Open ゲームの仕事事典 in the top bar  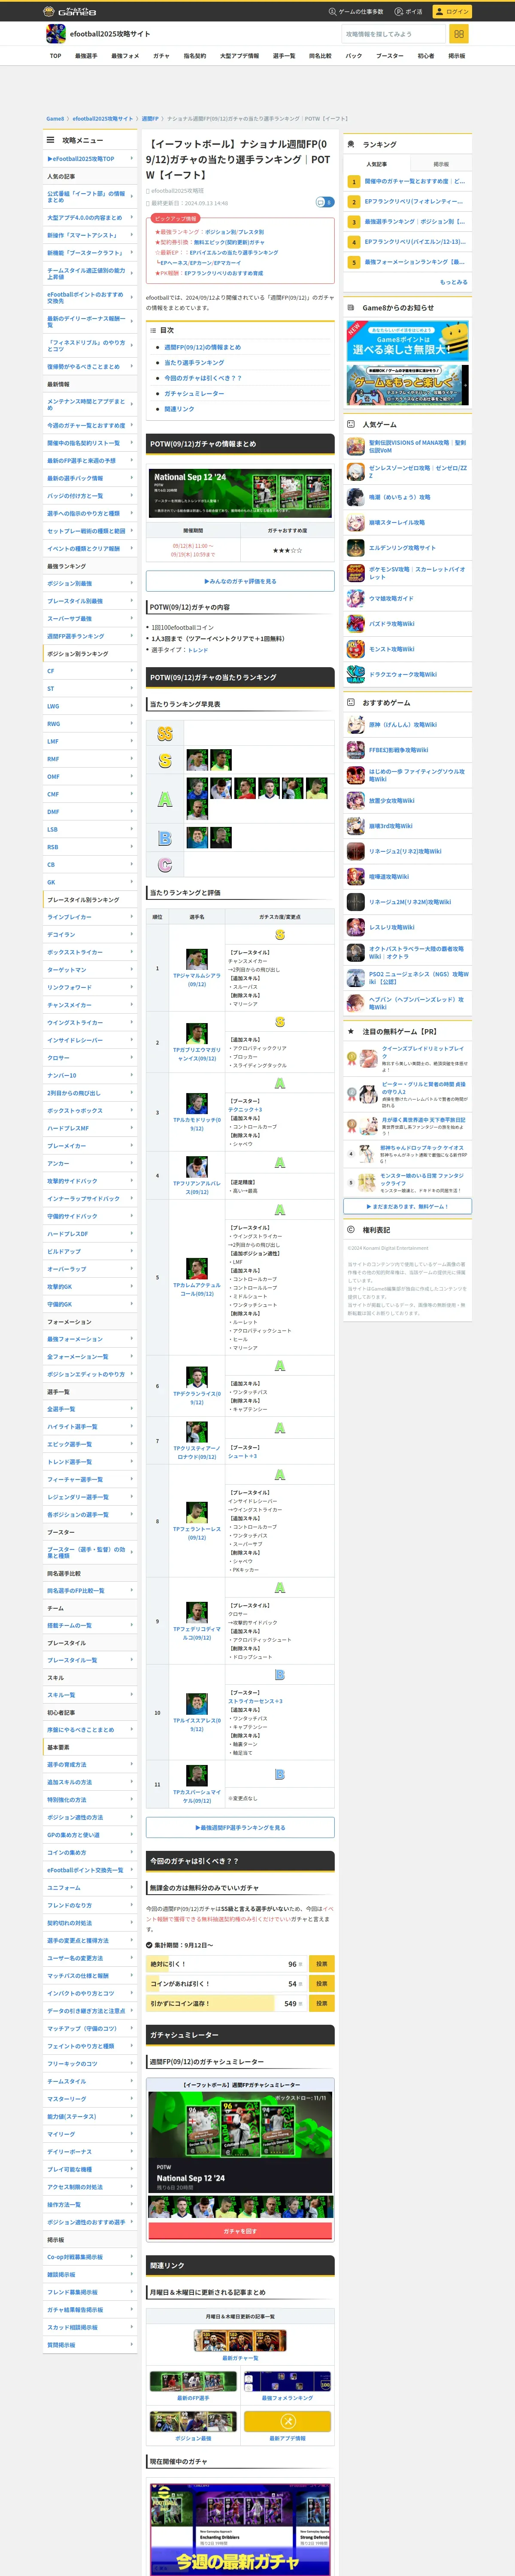(356, 11)
